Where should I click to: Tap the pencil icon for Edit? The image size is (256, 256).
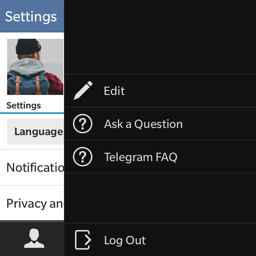[83, 91]
